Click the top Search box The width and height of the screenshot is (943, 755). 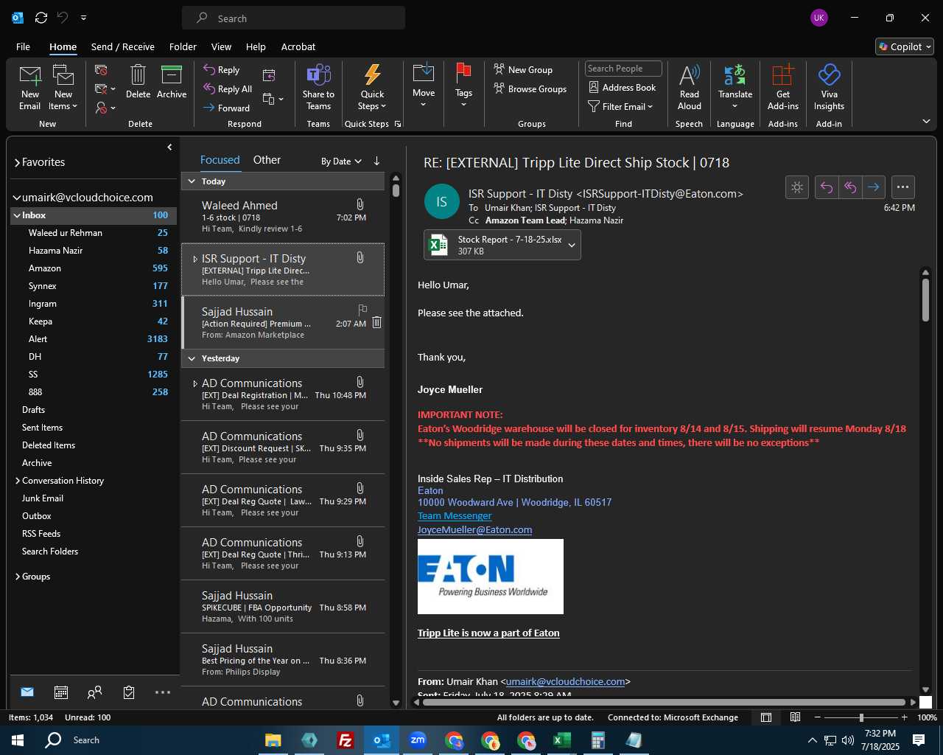(293, 18)
